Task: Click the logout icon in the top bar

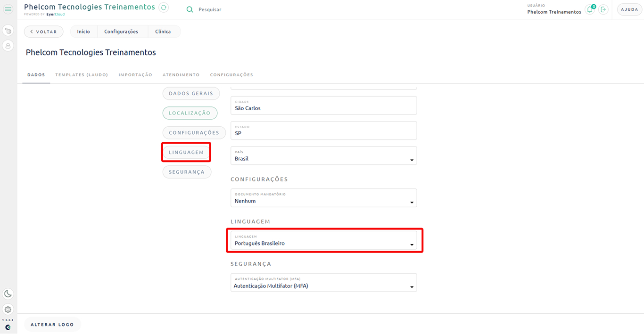Action: 604,9
